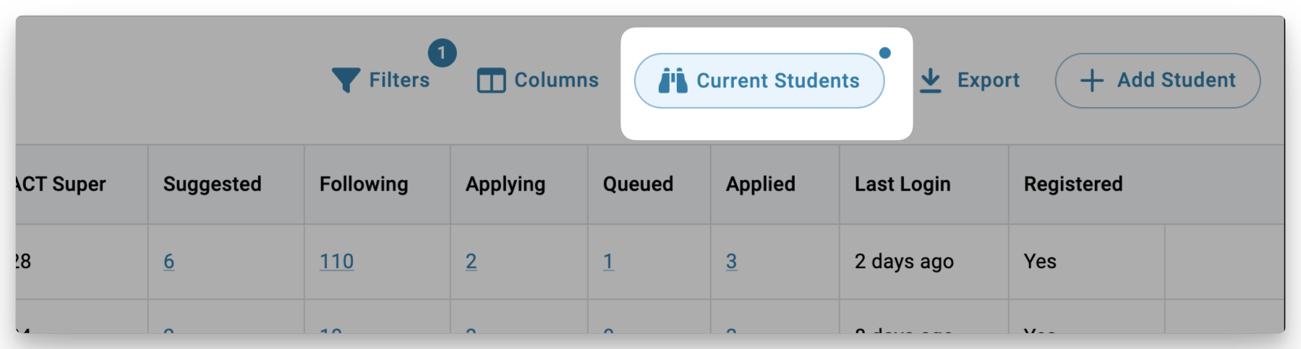Click the funnel Filters icon
Viewport: 1301px width, 349px height.
(346, 80)
